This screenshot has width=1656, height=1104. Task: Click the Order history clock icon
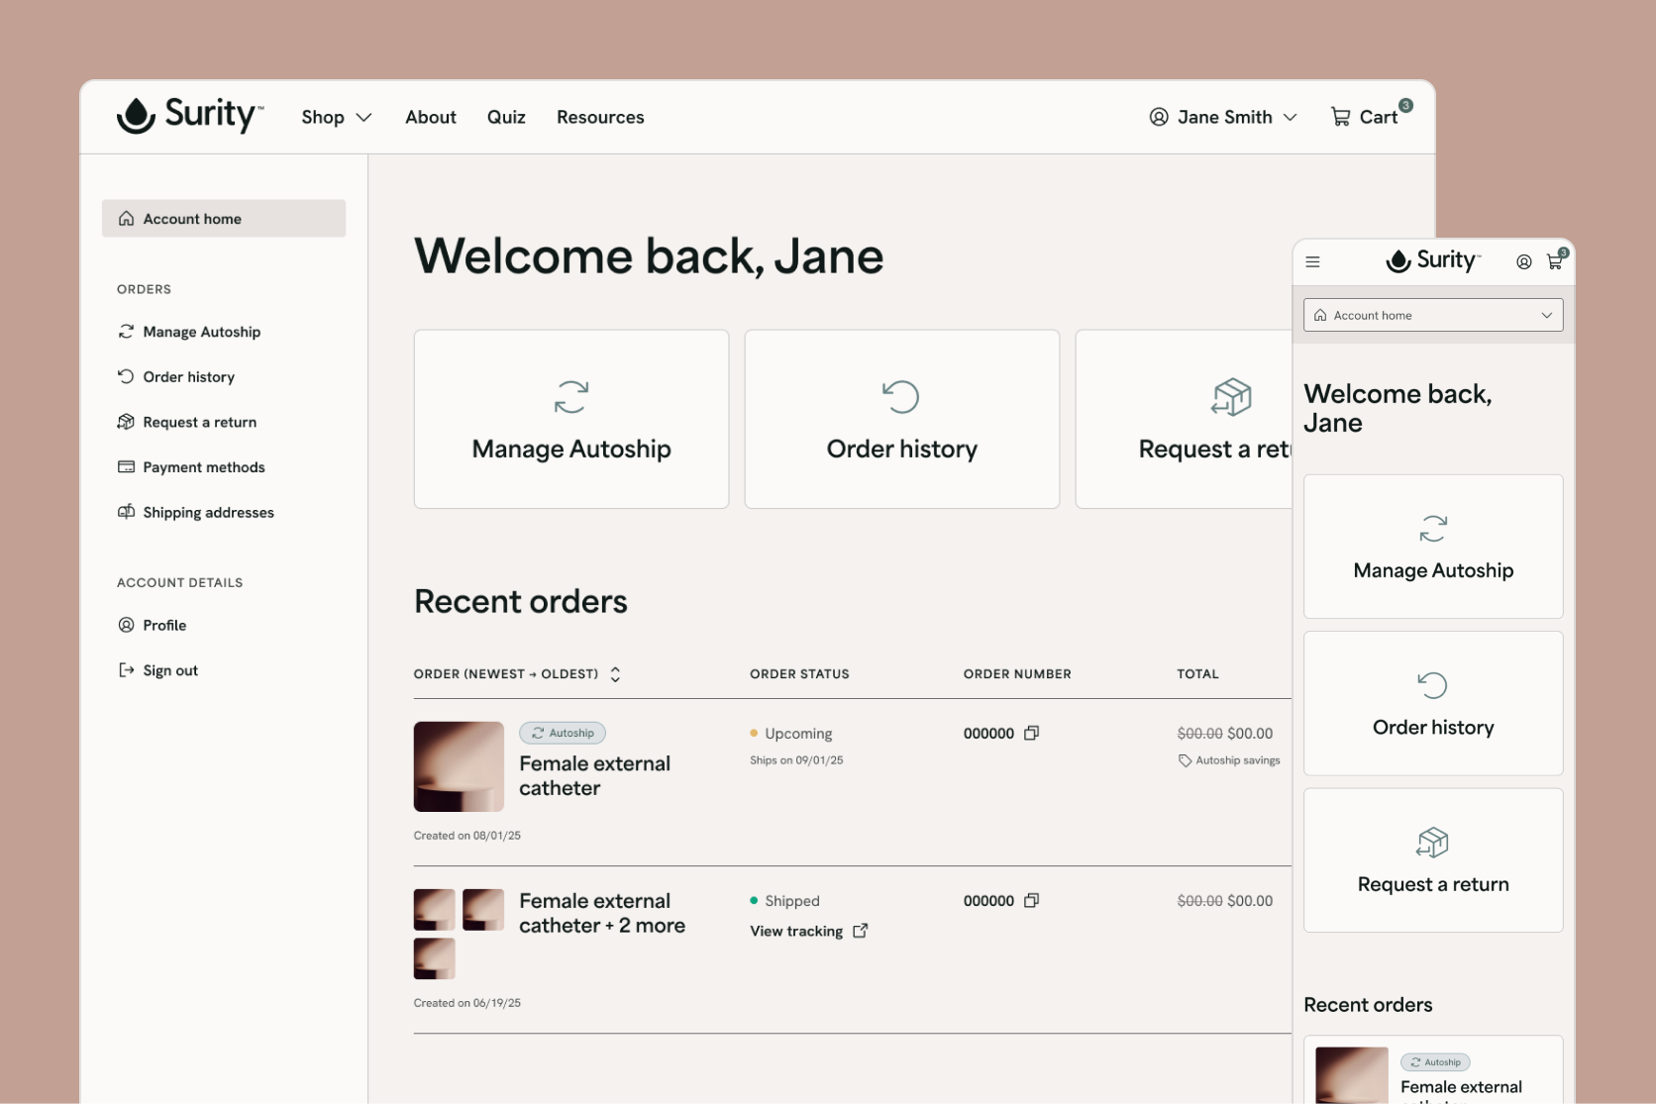[x=126, y=376]
